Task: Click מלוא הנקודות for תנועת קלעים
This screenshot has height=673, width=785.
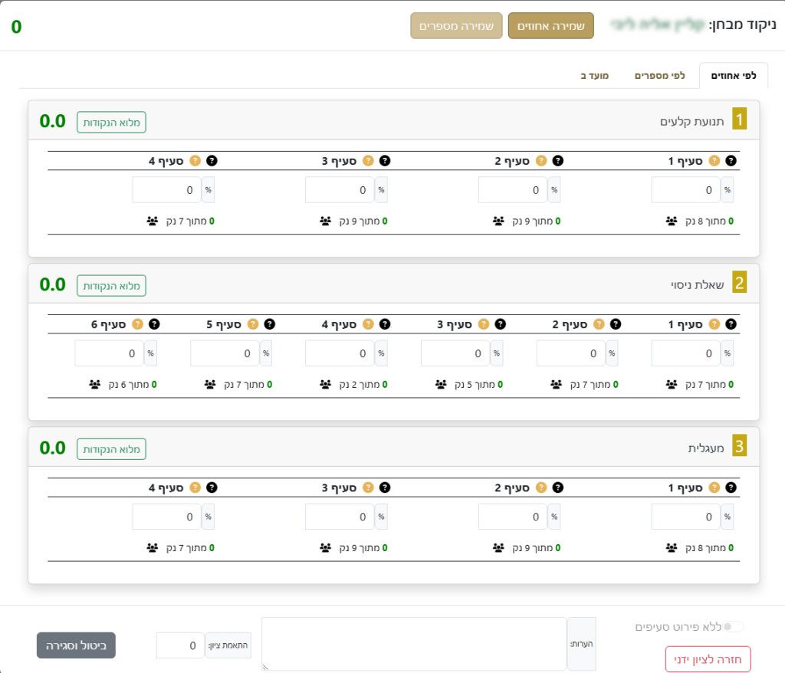Action: pyautogui.click(x=111, y=122)
